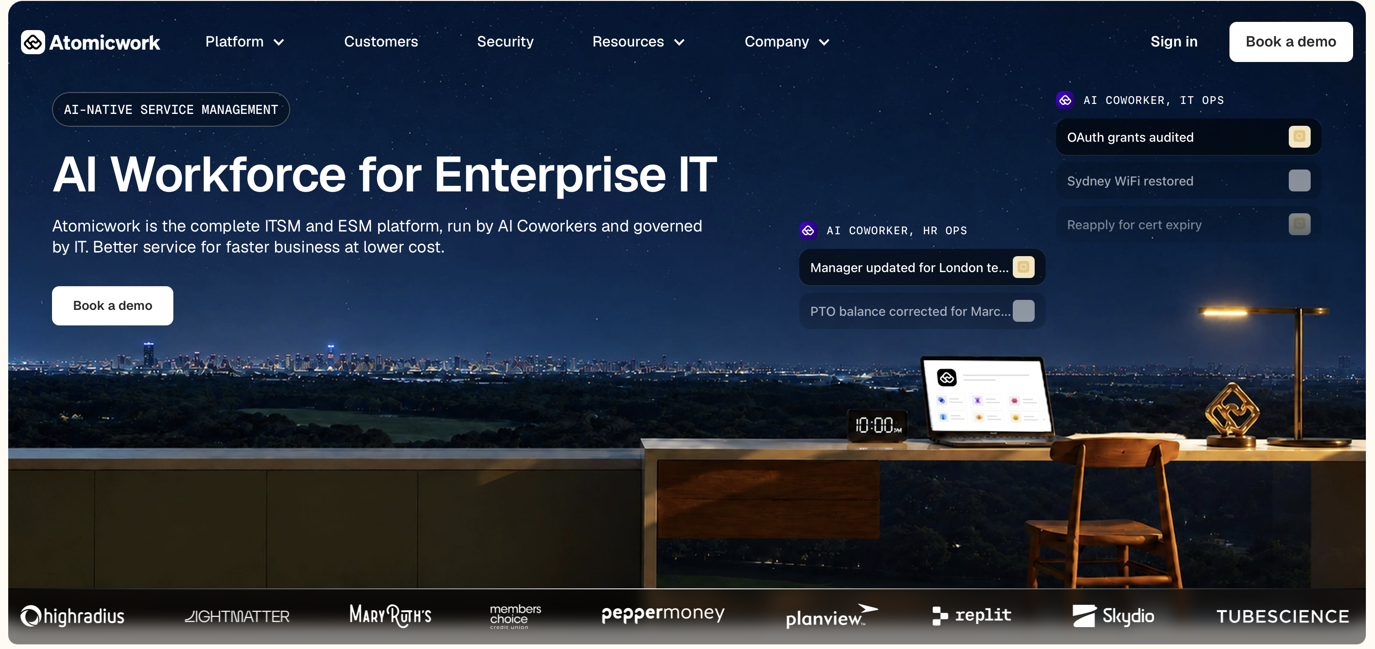Open the Platform menu
Viewport: 1375px width, 649px height.
245,41
